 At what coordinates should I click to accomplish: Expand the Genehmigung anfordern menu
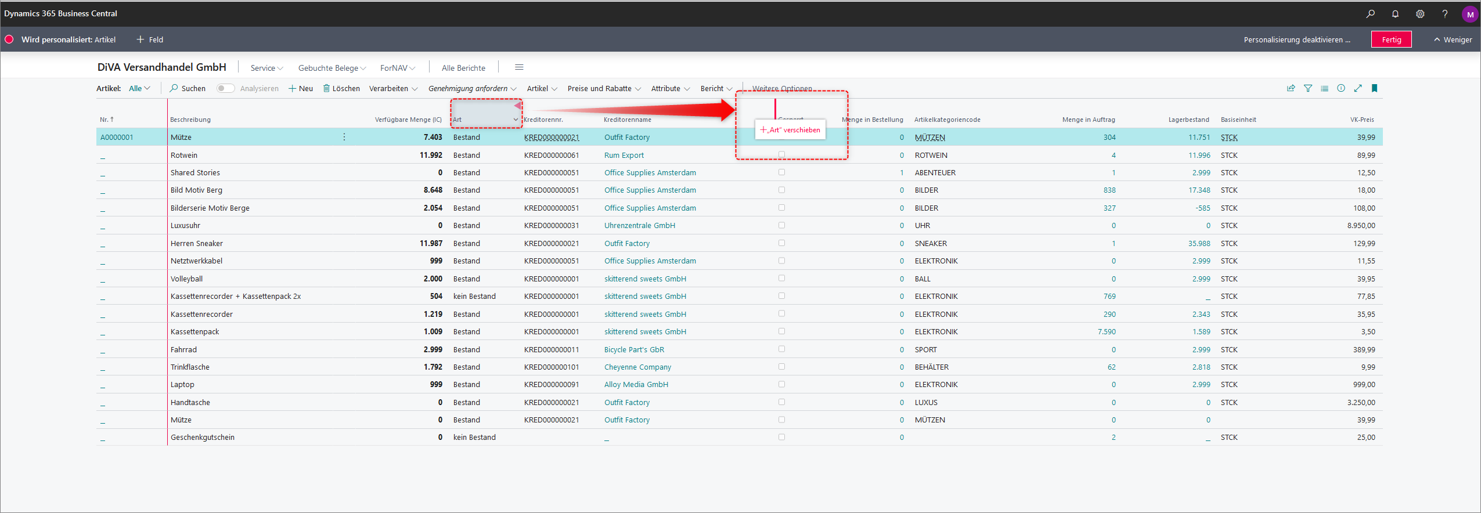point(472,88)
